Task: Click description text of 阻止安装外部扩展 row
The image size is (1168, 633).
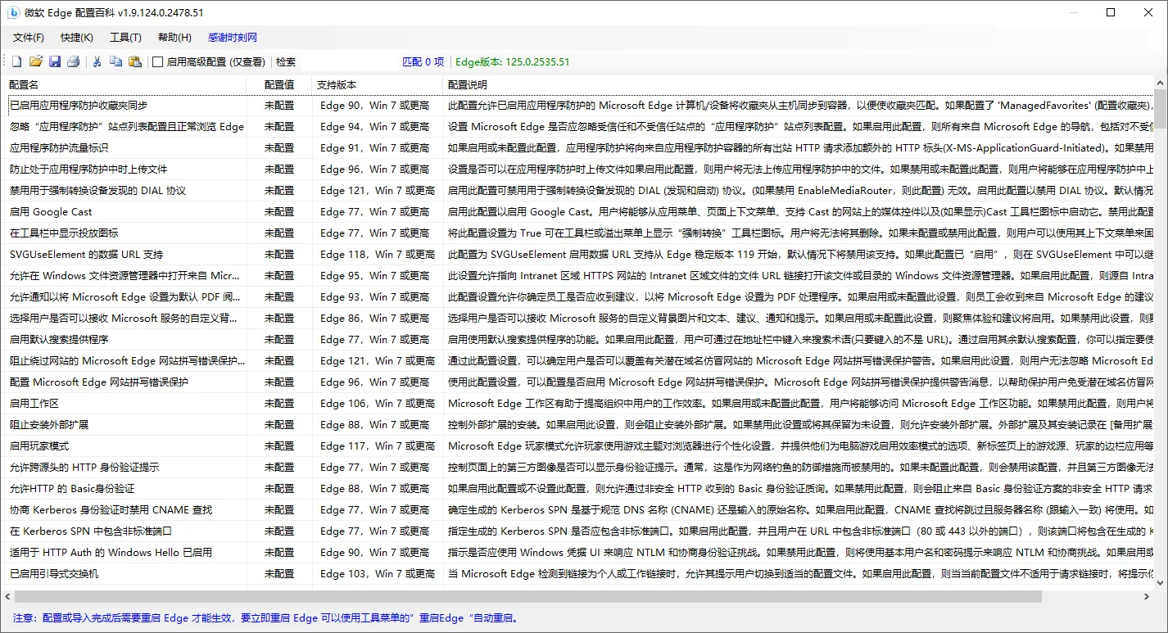Action: tap(800, 425)
